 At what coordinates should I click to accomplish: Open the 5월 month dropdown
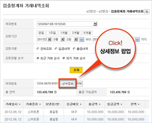59,39
